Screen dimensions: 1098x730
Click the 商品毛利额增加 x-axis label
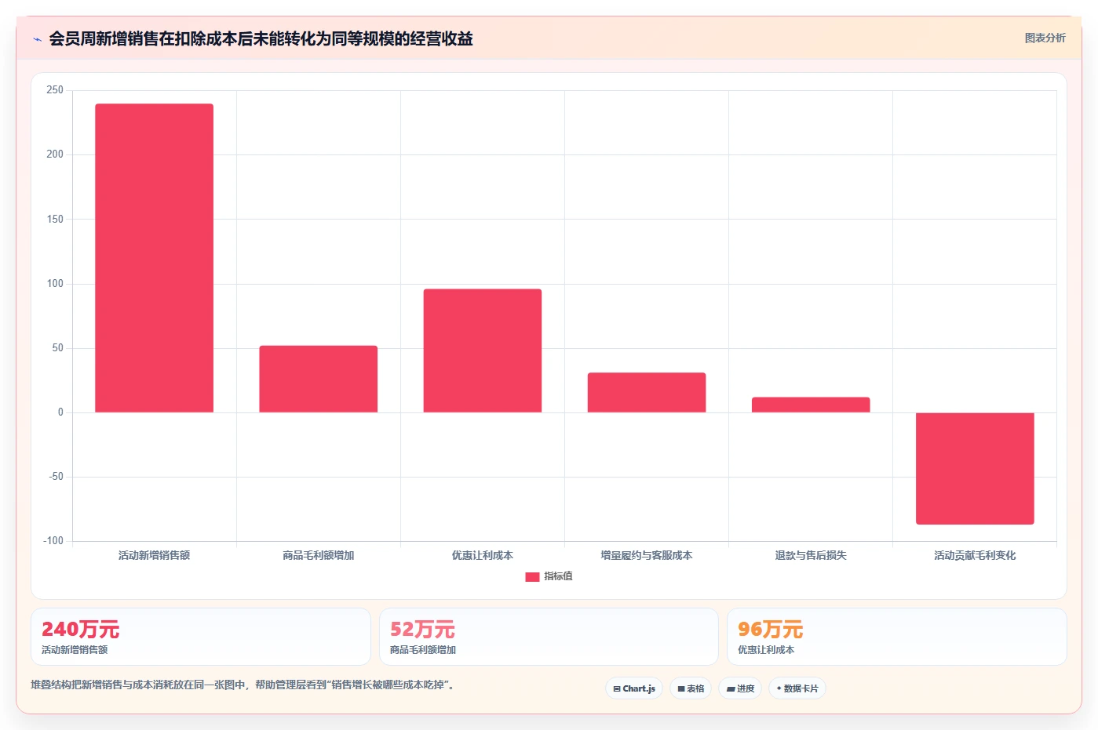coord(318,555)
